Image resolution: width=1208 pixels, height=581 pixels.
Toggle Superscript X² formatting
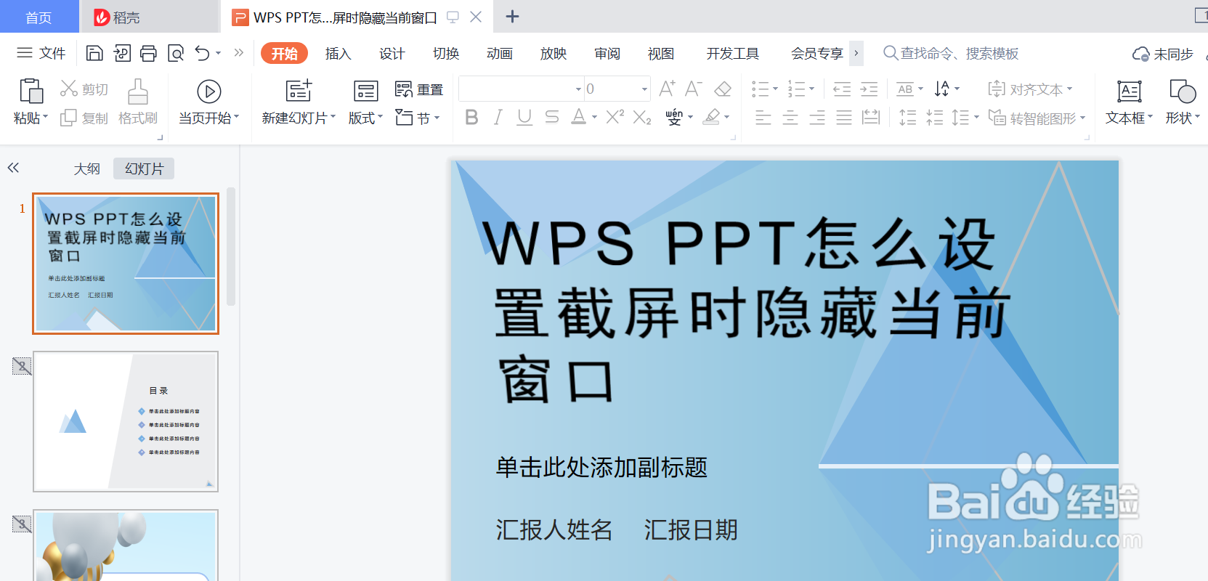(615, 116)
